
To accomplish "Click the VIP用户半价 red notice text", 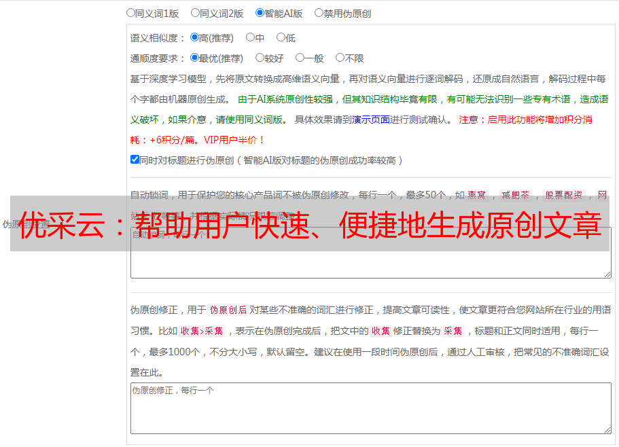I will (234, 140).
